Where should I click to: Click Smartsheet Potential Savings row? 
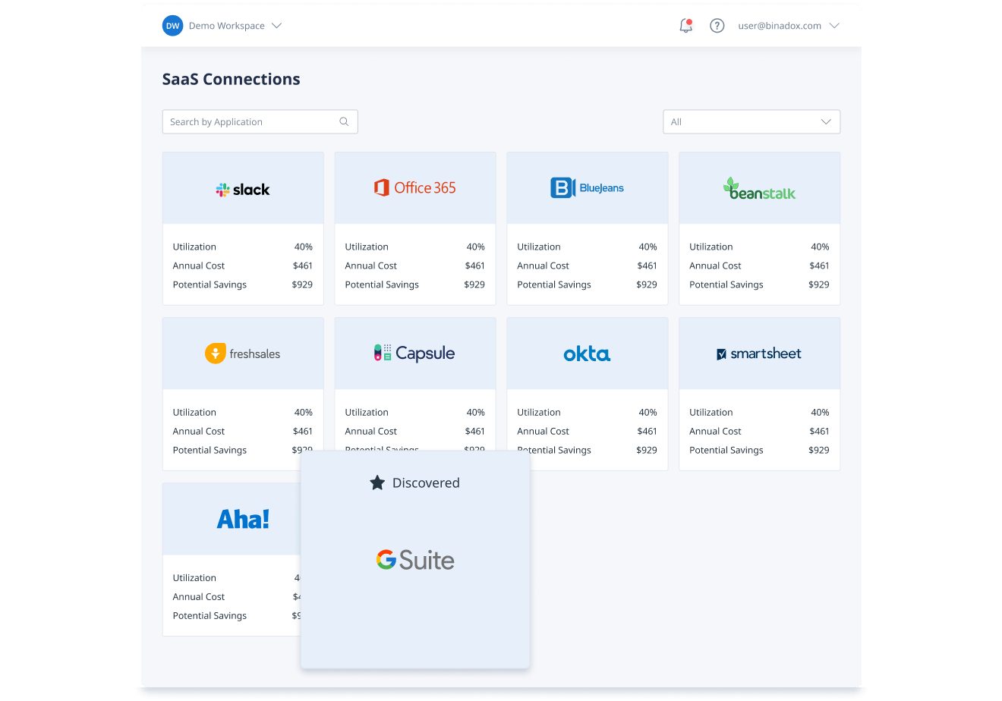click(x=760, y=450)
